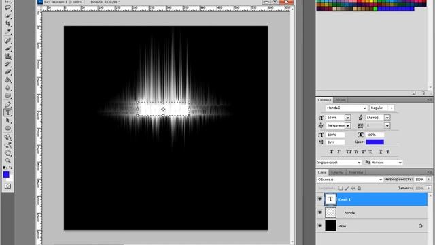Select the Eraser tool
The image size is (435, 245).
7,72
